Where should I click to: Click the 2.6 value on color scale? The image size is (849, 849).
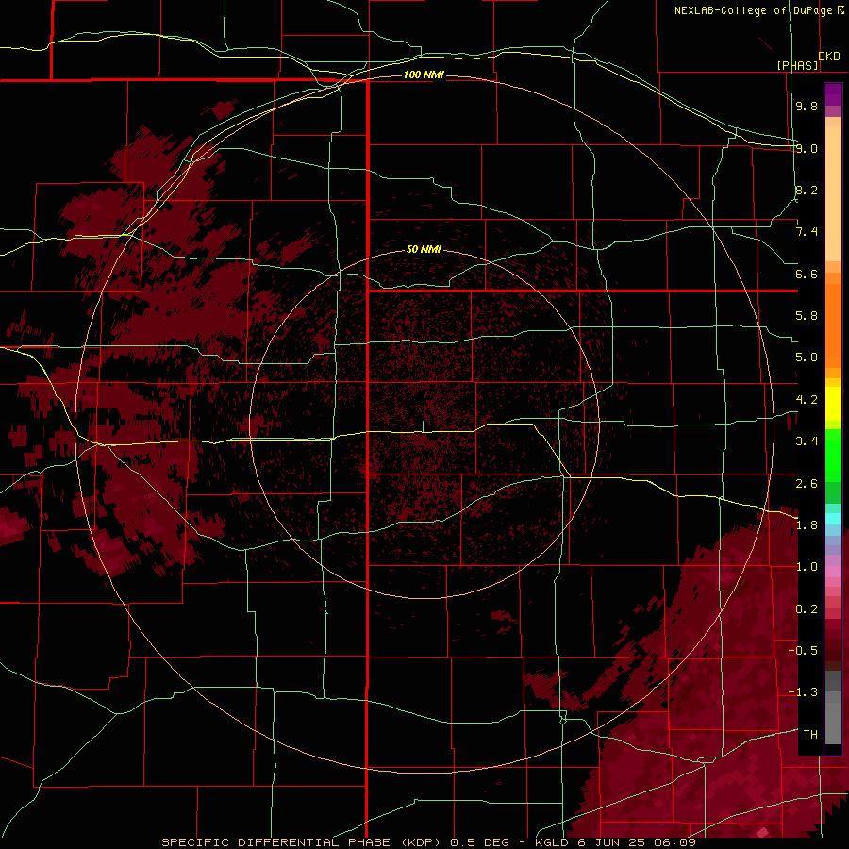pyautogui.click(x=807, y=484)
